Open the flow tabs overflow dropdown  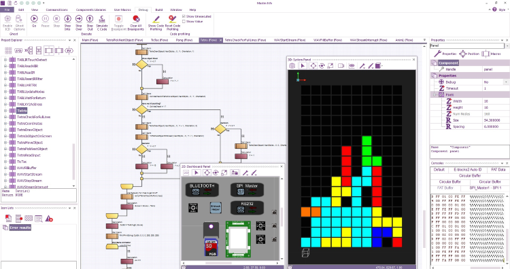point(424,40)
